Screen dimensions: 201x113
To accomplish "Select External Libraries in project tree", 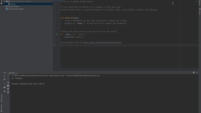I will point(14,6).
